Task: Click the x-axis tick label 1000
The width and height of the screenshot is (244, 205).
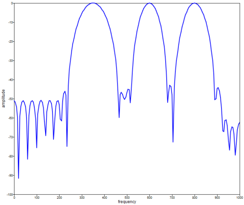Action: [x=239, y=197]
